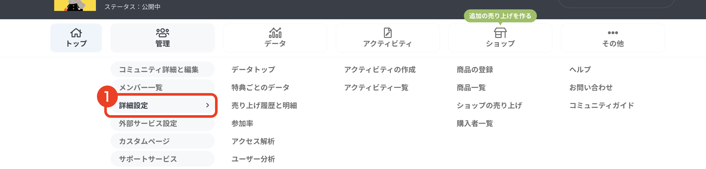Open コミュニティ詳細と編集 menu item
The width and height of the screenshot is (706, 169).
pyautogui.click(x=159, y=69)
